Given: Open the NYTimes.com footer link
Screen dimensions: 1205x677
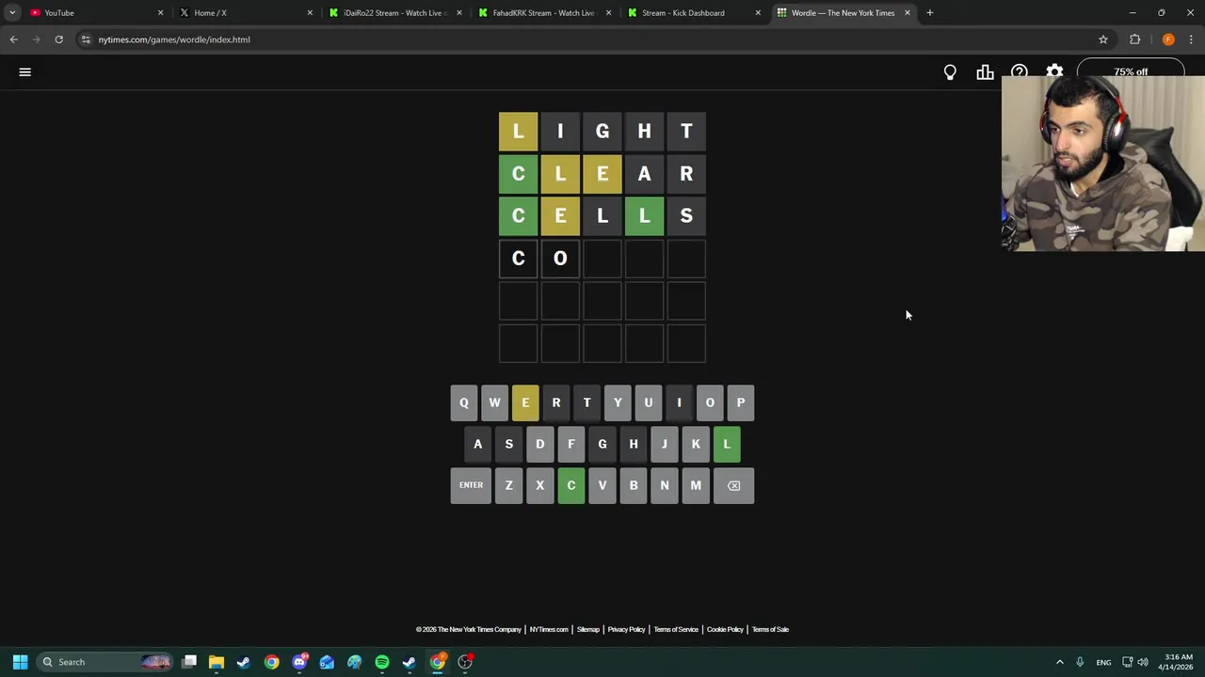Looking at the screenshot, I should pos(549,629).
